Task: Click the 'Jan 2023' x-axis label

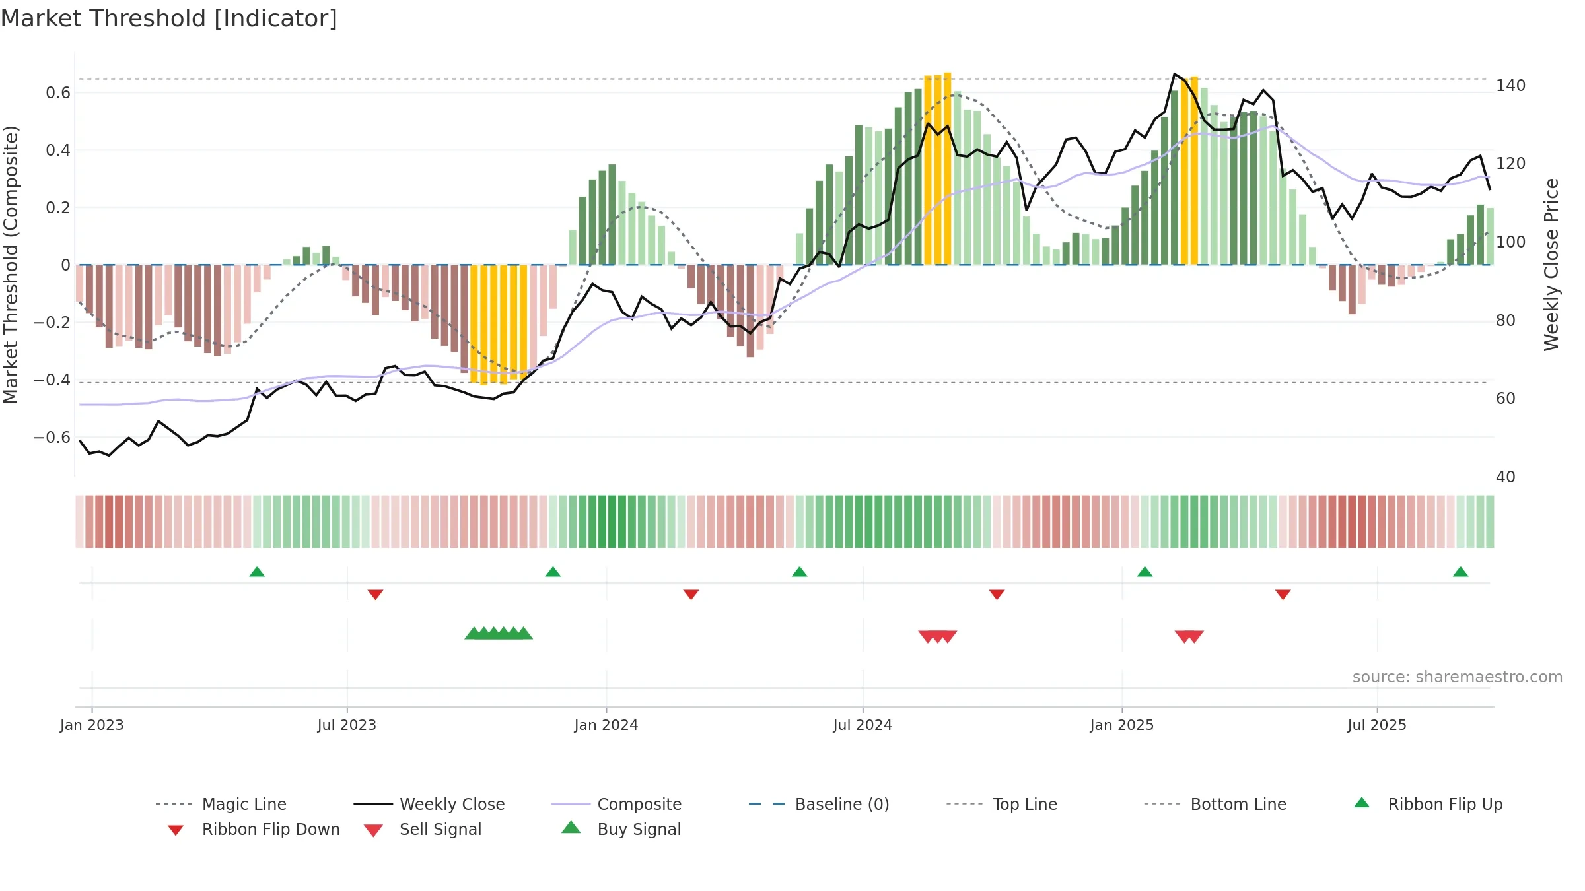Action: (92, 725)
